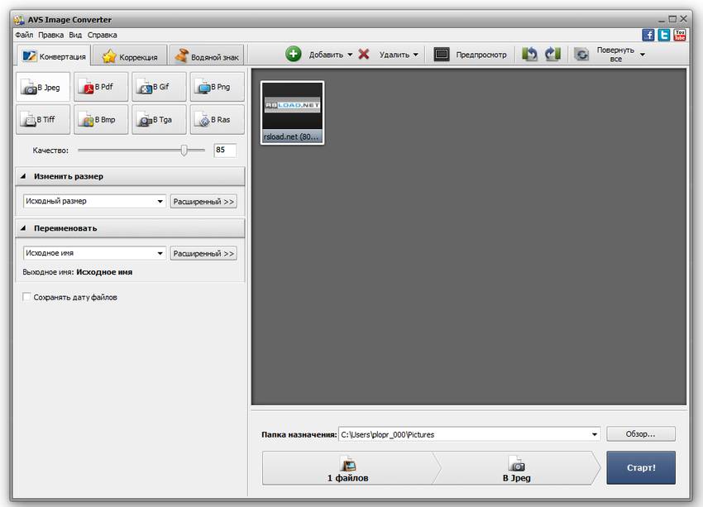Click Обзор to browse destination folder
Image resolution: width=703 pixels, height=507 pixels.
tap(641, 433)
